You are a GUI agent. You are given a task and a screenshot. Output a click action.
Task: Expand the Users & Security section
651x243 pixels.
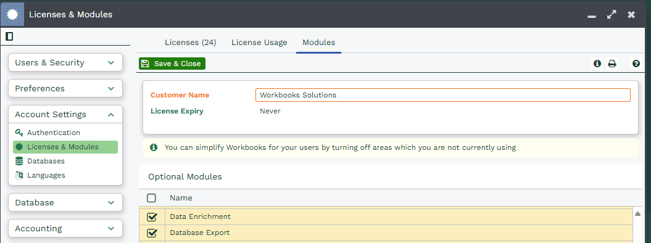[x=65, y=63]
